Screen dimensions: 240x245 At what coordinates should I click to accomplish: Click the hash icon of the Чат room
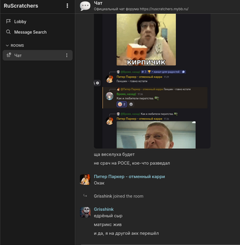(9, 55)
